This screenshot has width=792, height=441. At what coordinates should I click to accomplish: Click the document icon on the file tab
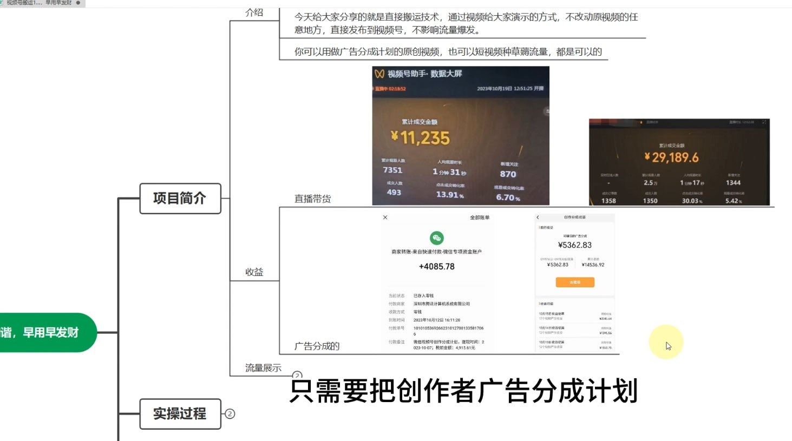(x=5, y=3)
